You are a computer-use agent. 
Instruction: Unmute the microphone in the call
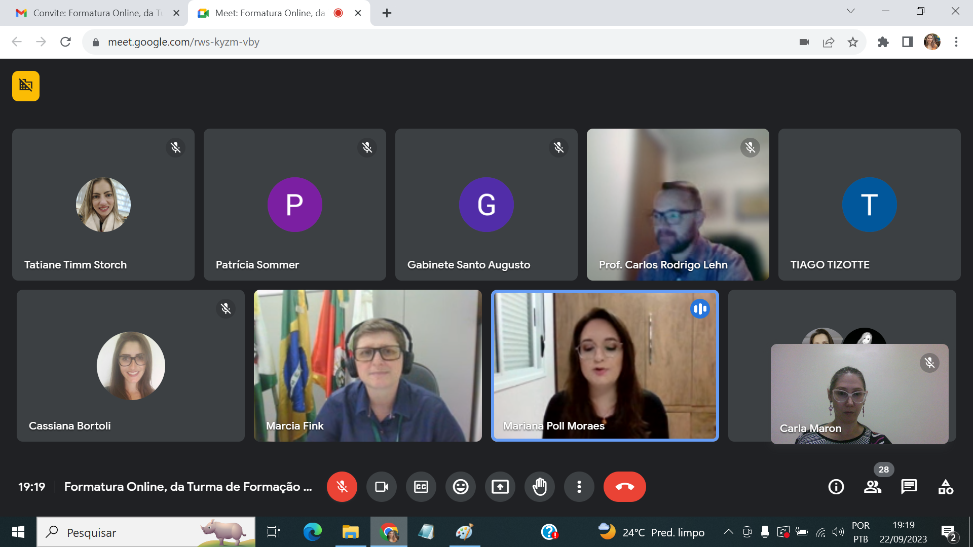click(x=342, y=487)
